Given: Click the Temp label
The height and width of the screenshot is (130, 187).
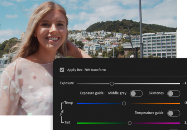Looking at the screenshot, I should tap(68, 103).
